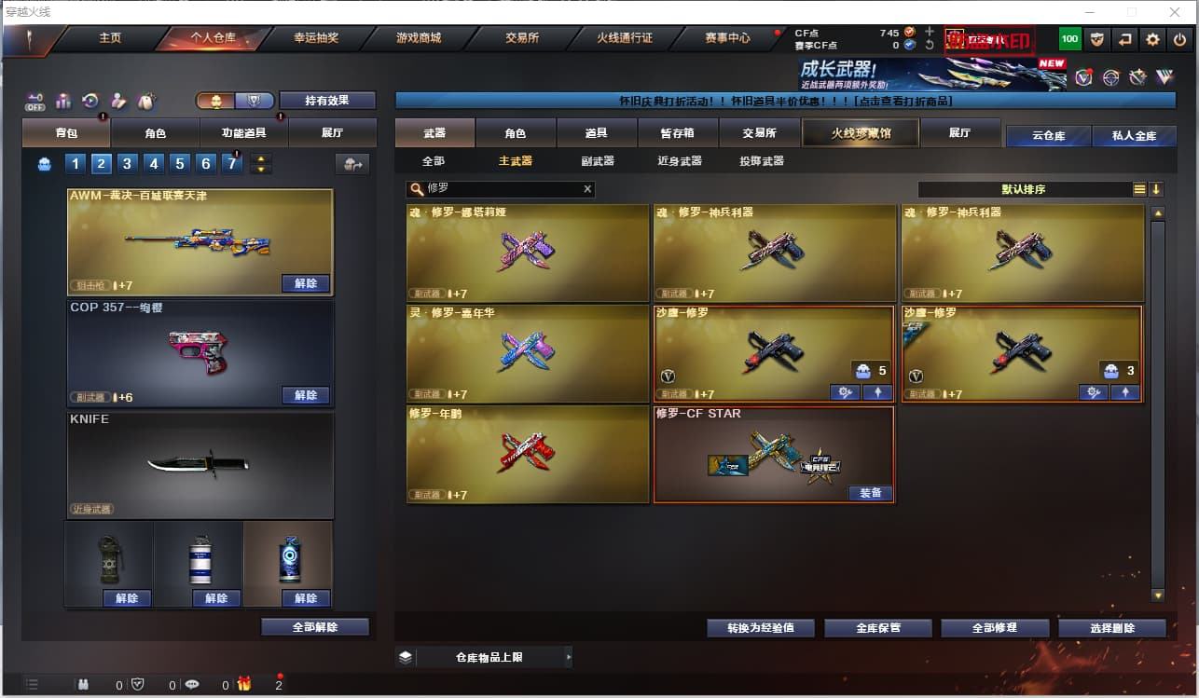The image size is (1199, 698).
Task: Expand the warehouse item limit panel
Action: click(x=484, y=657)
